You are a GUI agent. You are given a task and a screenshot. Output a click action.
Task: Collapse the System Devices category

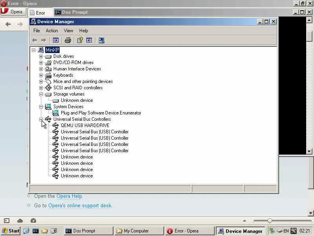pyautogui.click(x=41, y=107)
